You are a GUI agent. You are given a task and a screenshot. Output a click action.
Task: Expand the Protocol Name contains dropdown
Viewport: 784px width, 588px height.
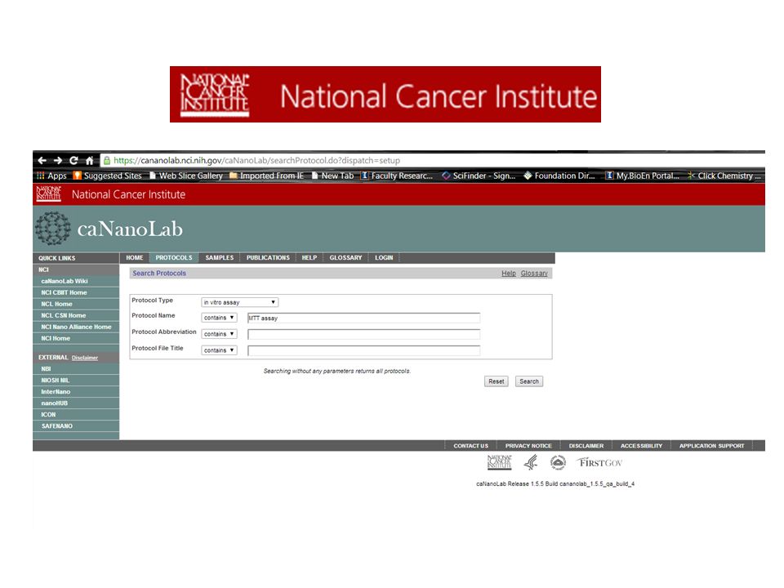pos(219,318)
